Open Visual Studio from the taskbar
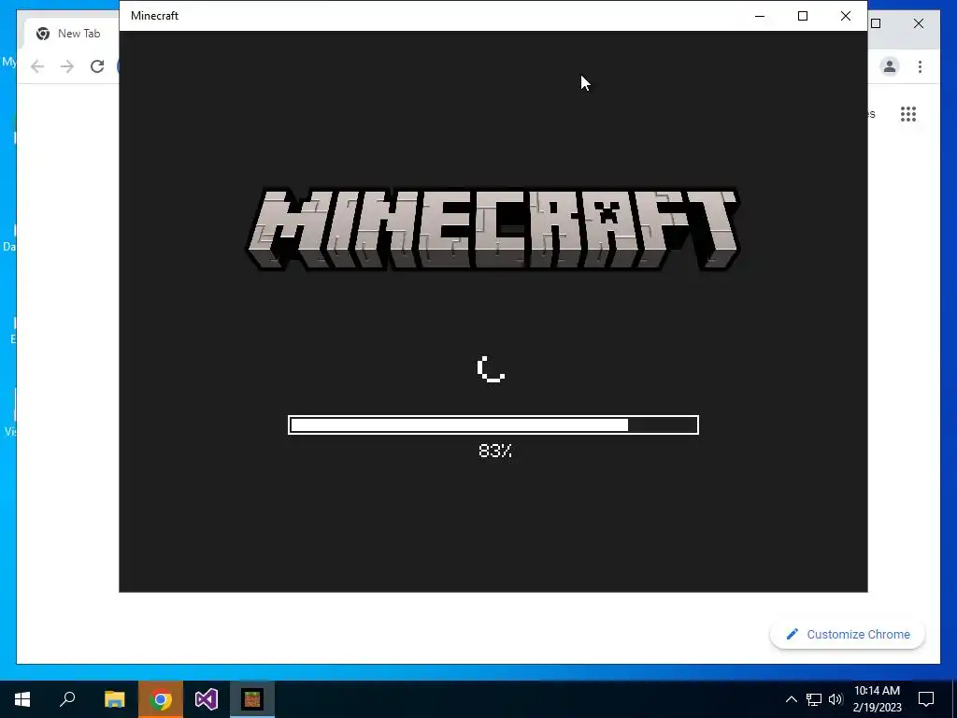The image size is (957, 718). click(x=207, y=699)
